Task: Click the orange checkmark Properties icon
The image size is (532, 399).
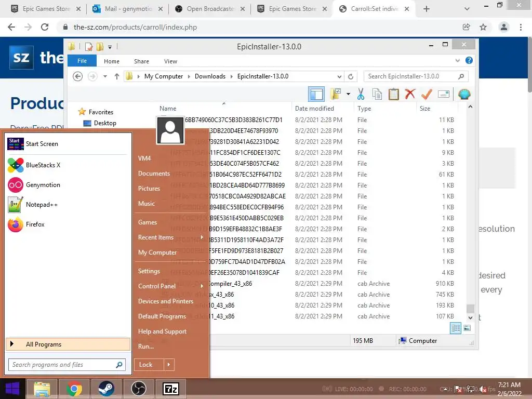Action: (x=427, y=94)
